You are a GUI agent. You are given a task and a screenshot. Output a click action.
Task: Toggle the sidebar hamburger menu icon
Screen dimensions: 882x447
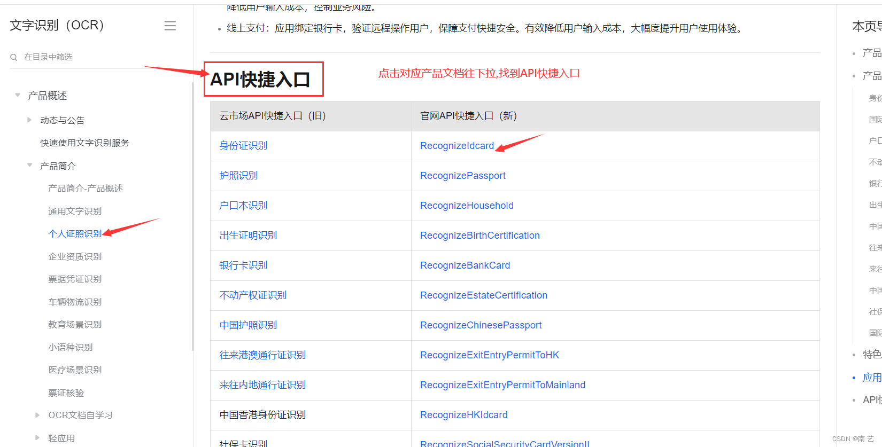click(x=170, y=26)
